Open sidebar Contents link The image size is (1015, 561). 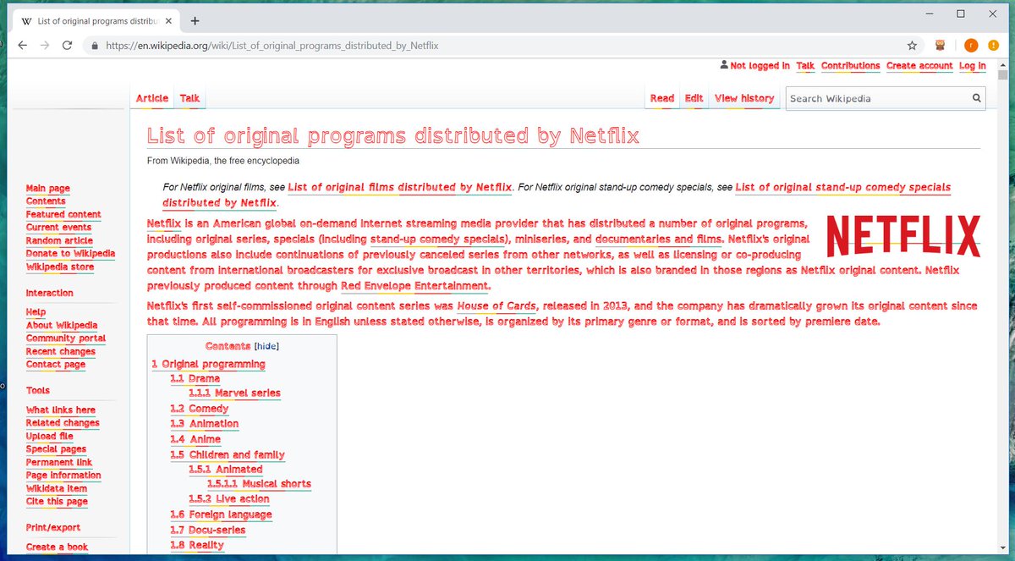46,201
